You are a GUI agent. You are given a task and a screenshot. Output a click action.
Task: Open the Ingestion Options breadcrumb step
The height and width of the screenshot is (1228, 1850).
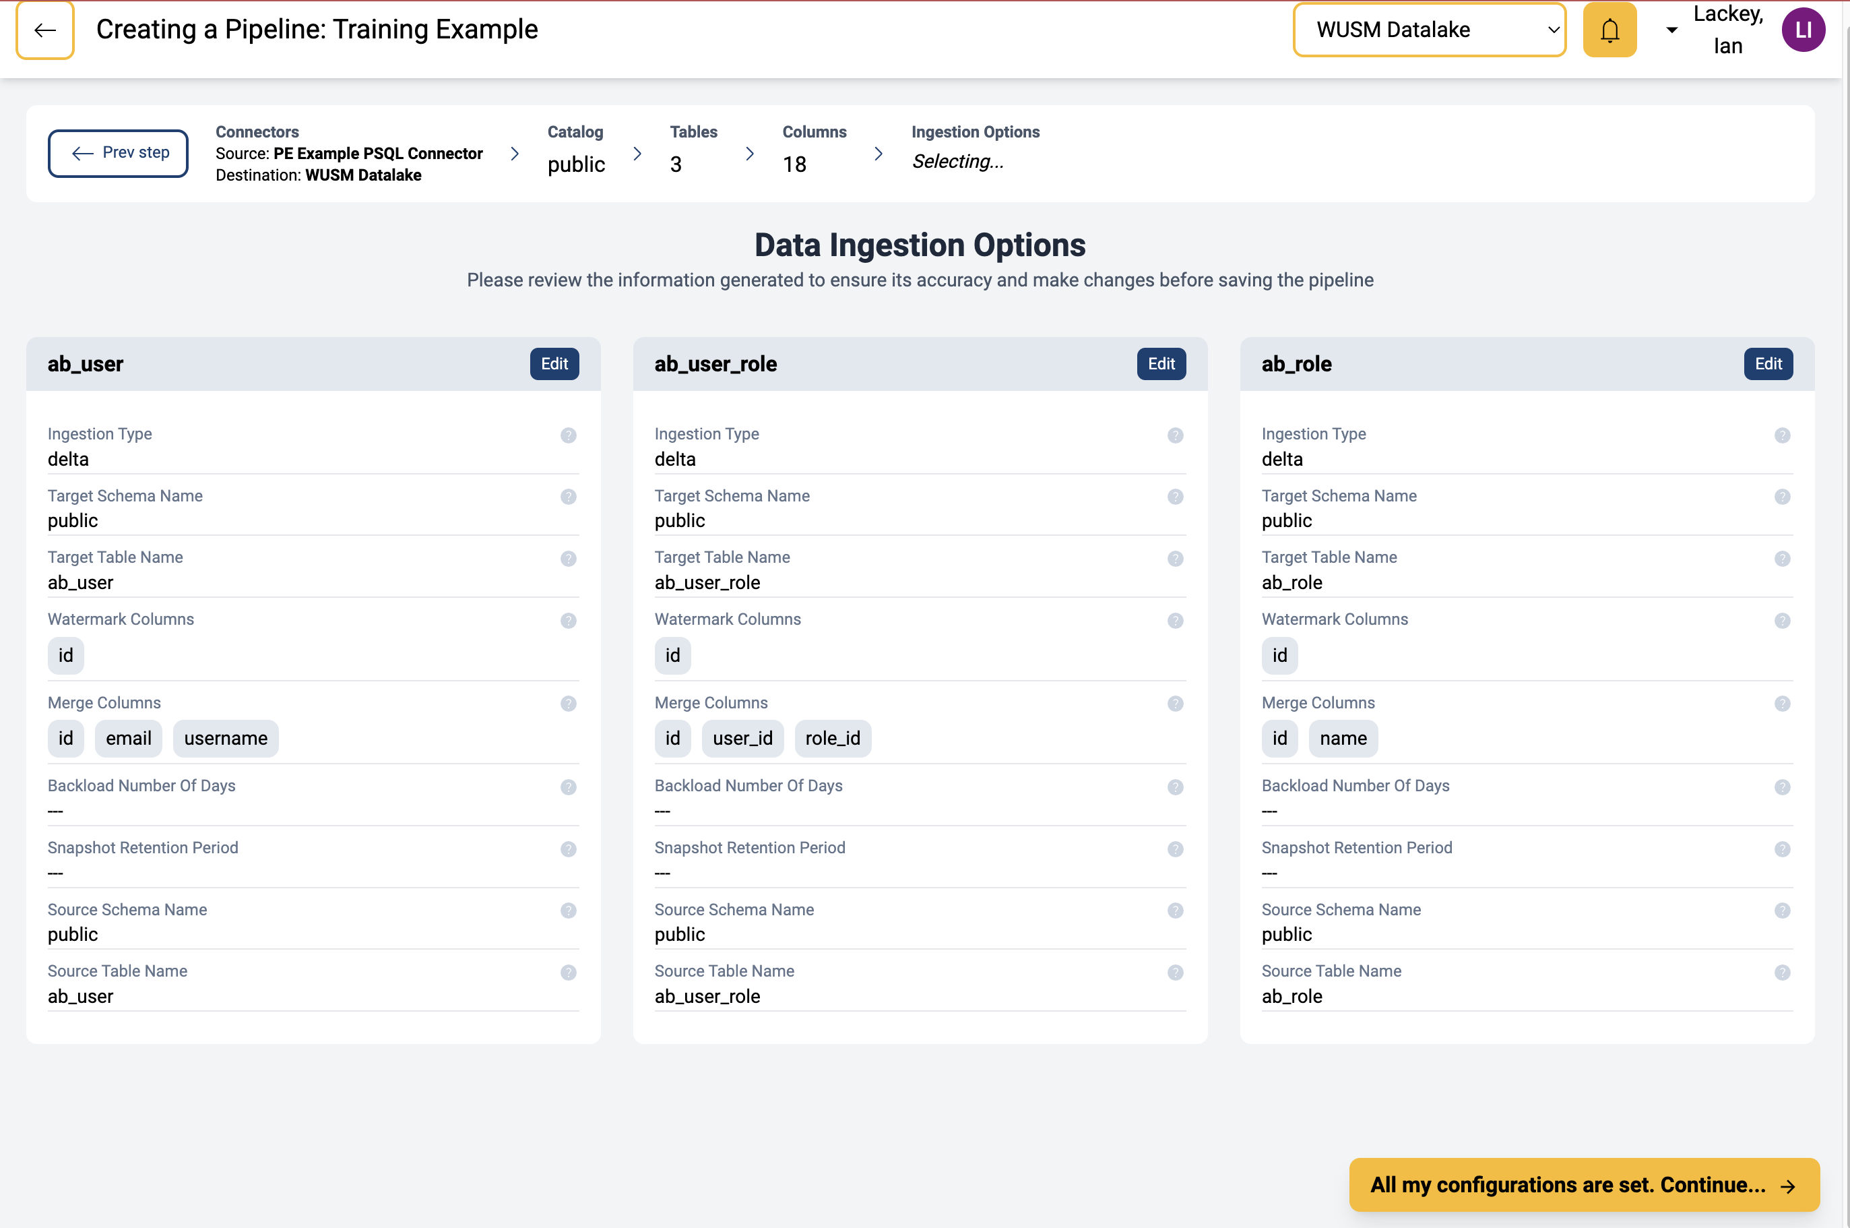(976, 148)
